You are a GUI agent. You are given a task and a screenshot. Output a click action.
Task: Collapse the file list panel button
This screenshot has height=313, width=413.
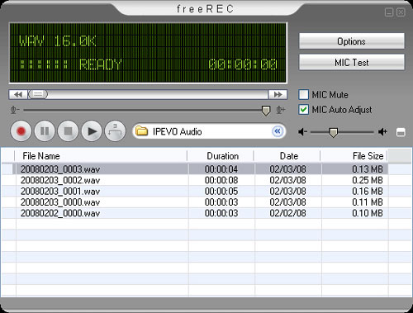[401, 133]
